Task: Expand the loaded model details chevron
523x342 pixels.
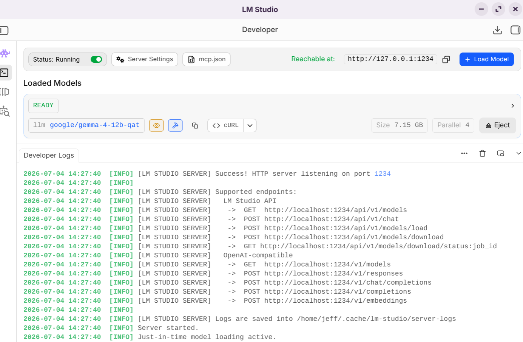Action: 512,106
